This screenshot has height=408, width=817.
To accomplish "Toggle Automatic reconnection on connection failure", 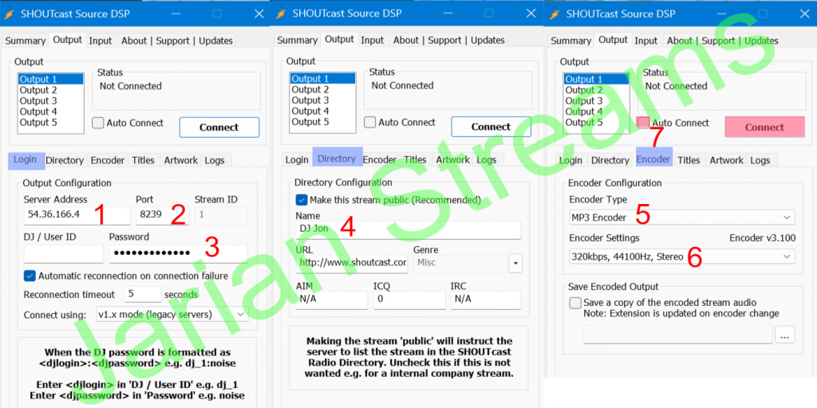I will [30, 276].
